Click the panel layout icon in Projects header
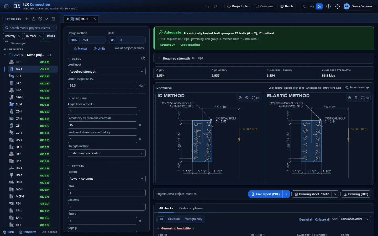378x236 pixels. pyautogui.click(x=54, y=19)
